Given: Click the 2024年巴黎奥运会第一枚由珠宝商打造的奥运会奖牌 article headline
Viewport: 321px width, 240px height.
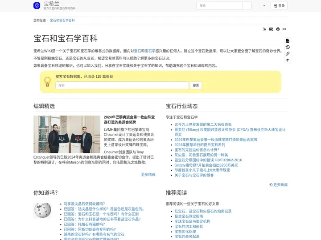Looking at the screenshot, I should pyautogui.click(x=129, y=120).
